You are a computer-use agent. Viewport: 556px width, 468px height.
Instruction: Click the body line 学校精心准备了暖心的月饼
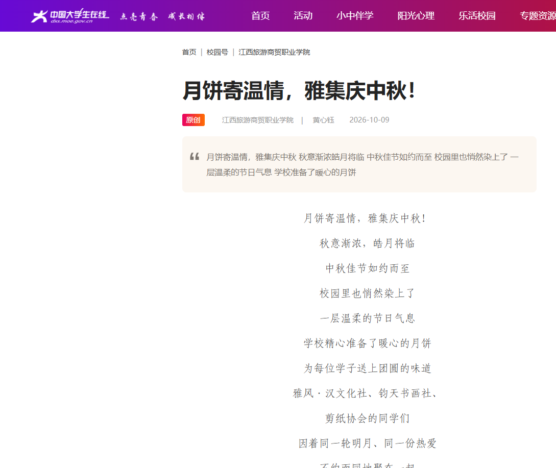367,343
